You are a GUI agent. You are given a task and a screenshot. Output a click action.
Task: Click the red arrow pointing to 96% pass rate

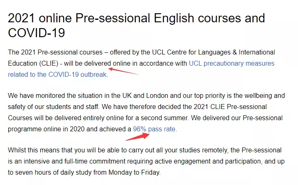138,137
